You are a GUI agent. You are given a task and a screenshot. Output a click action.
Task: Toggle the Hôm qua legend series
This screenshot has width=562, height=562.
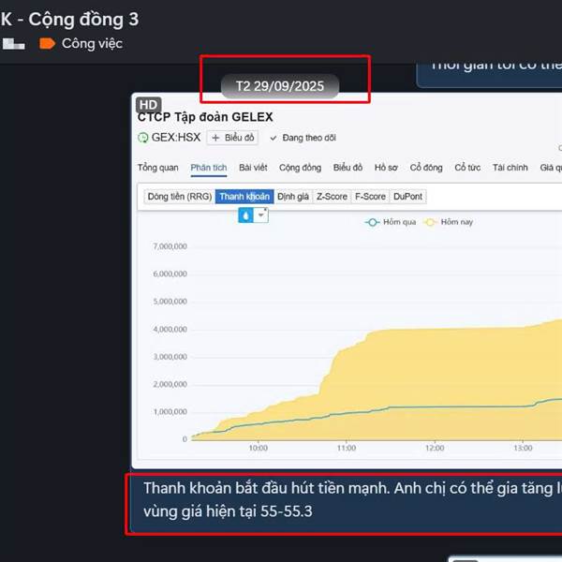point(391,222)
